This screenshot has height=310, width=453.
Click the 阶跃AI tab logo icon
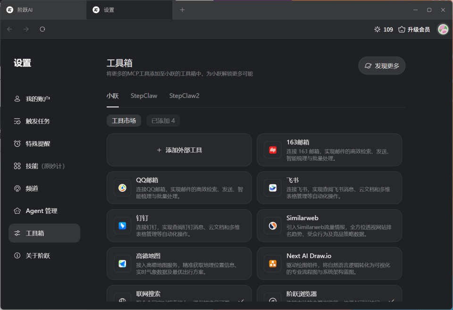point(10,10)
